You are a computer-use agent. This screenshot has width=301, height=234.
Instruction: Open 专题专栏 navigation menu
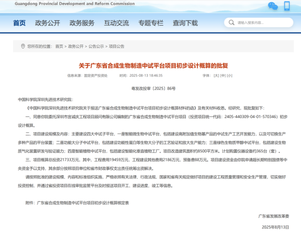[151, 23]
